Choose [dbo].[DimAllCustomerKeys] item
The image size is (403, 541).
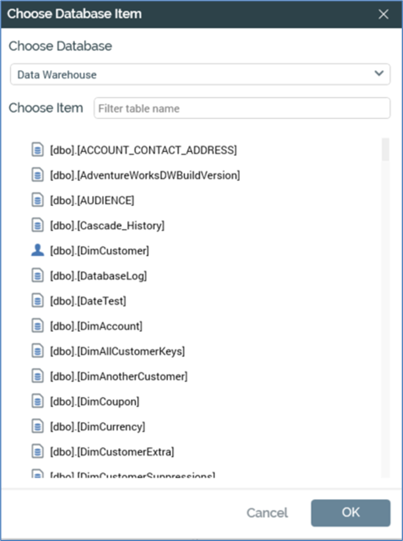(x=117, y=351)
